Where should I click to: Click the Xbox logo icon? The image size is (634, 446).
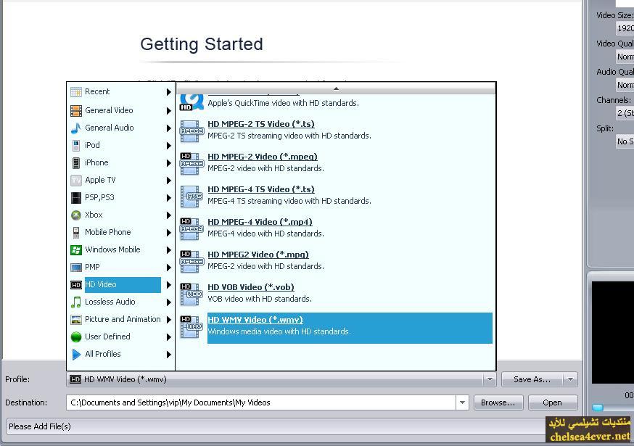coord(76,215)
